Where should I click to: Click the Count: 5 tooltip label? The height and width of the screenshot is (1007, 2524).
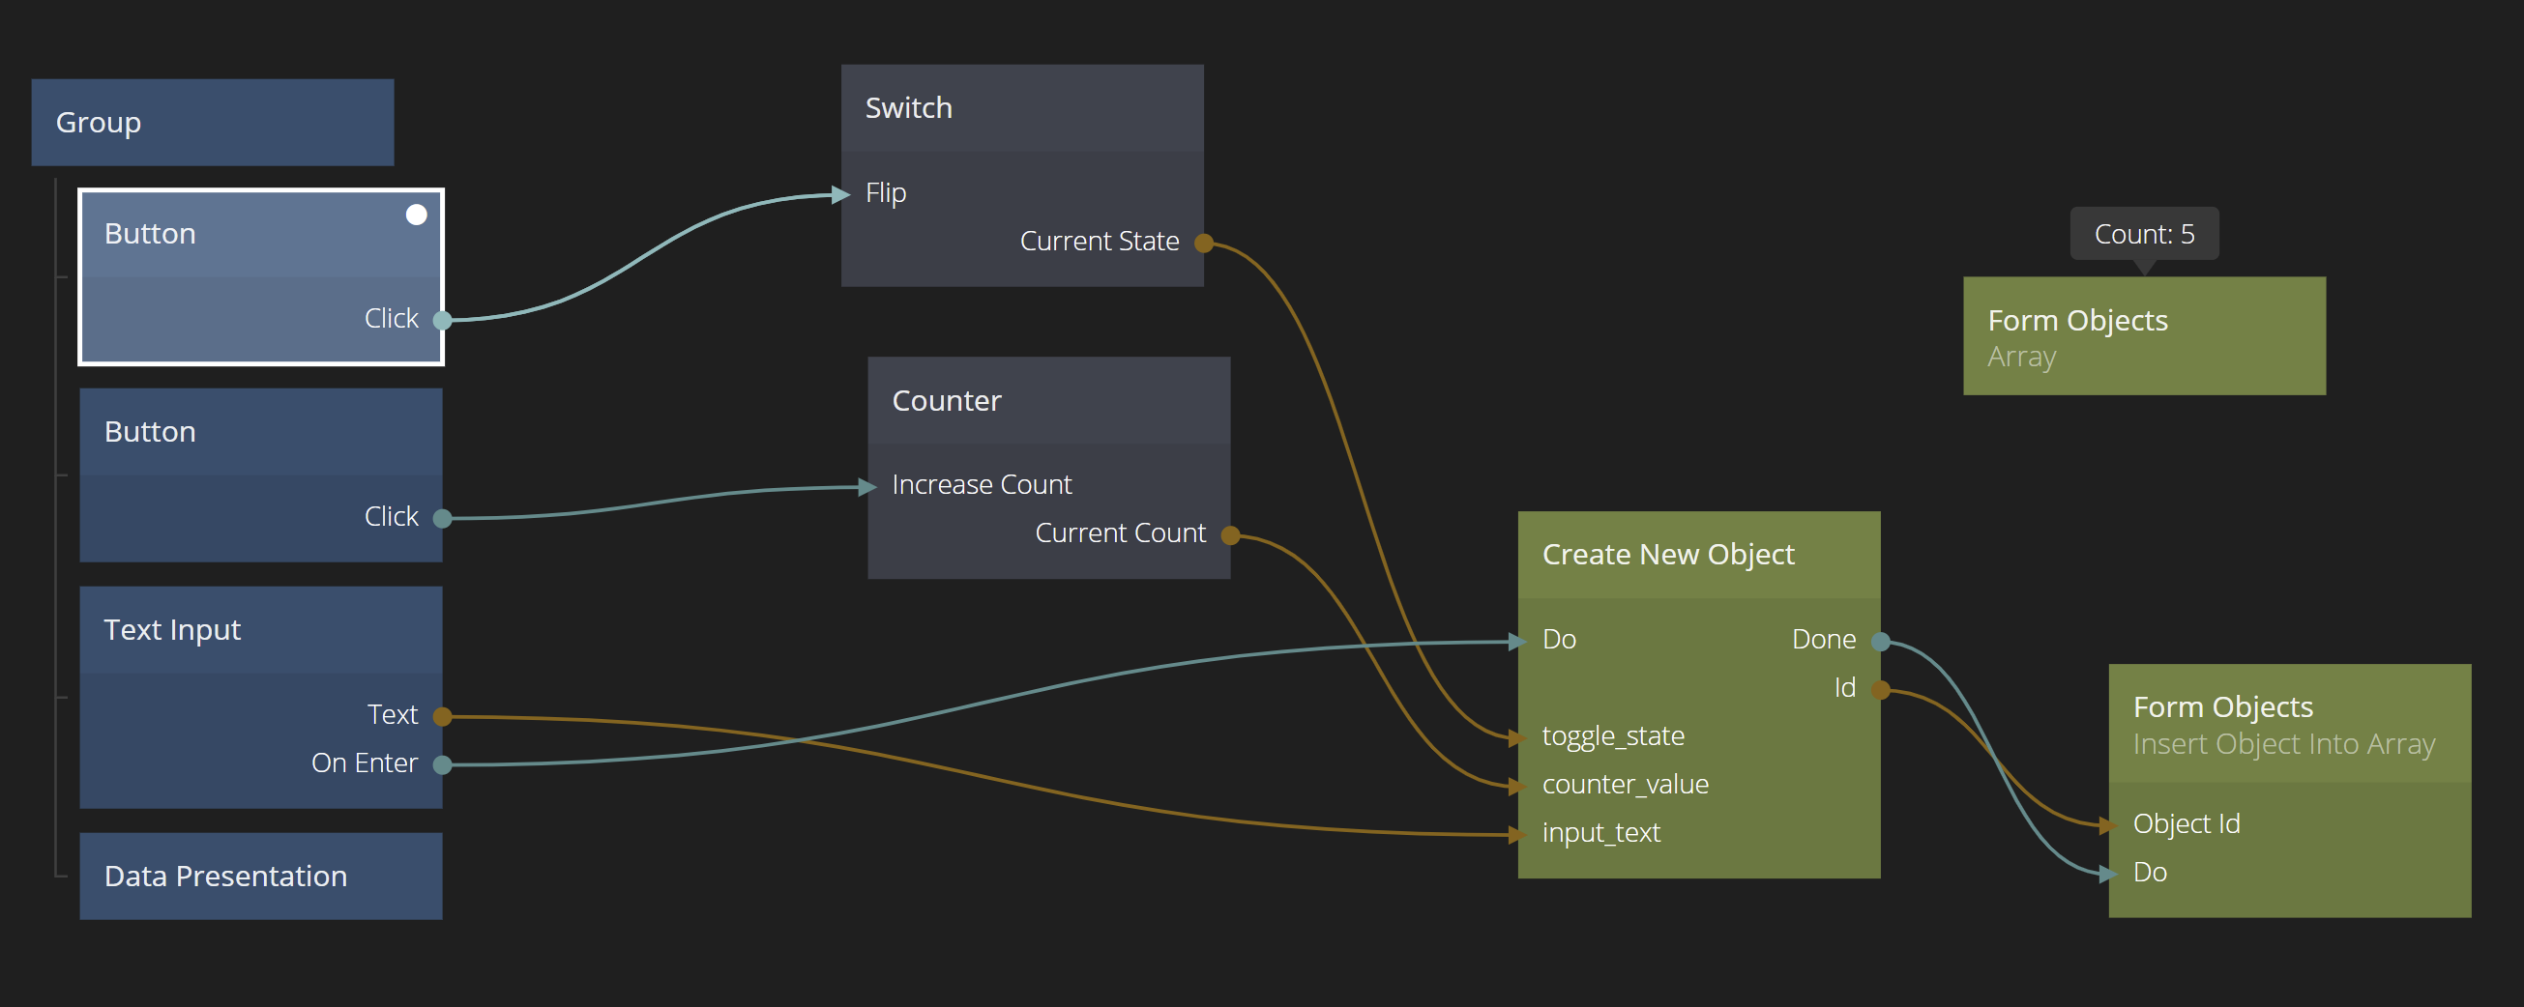click(x=2144, y=234)
